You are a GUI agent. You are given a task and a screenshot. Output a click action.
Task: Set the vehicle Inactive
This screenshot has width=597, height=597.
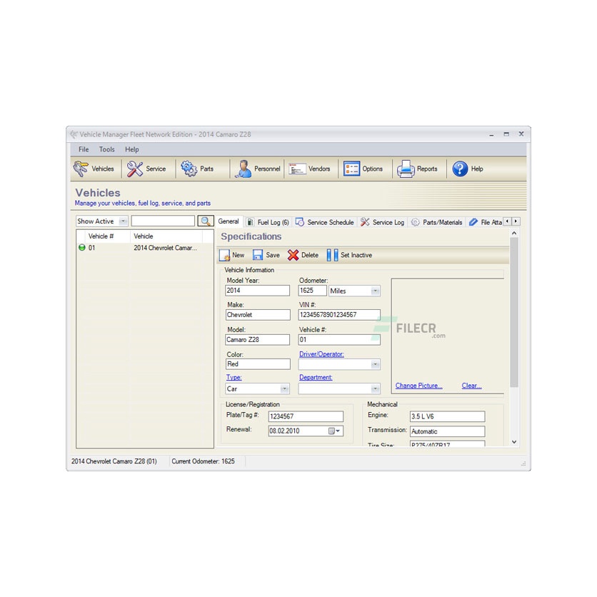click(x=333, y=255)
